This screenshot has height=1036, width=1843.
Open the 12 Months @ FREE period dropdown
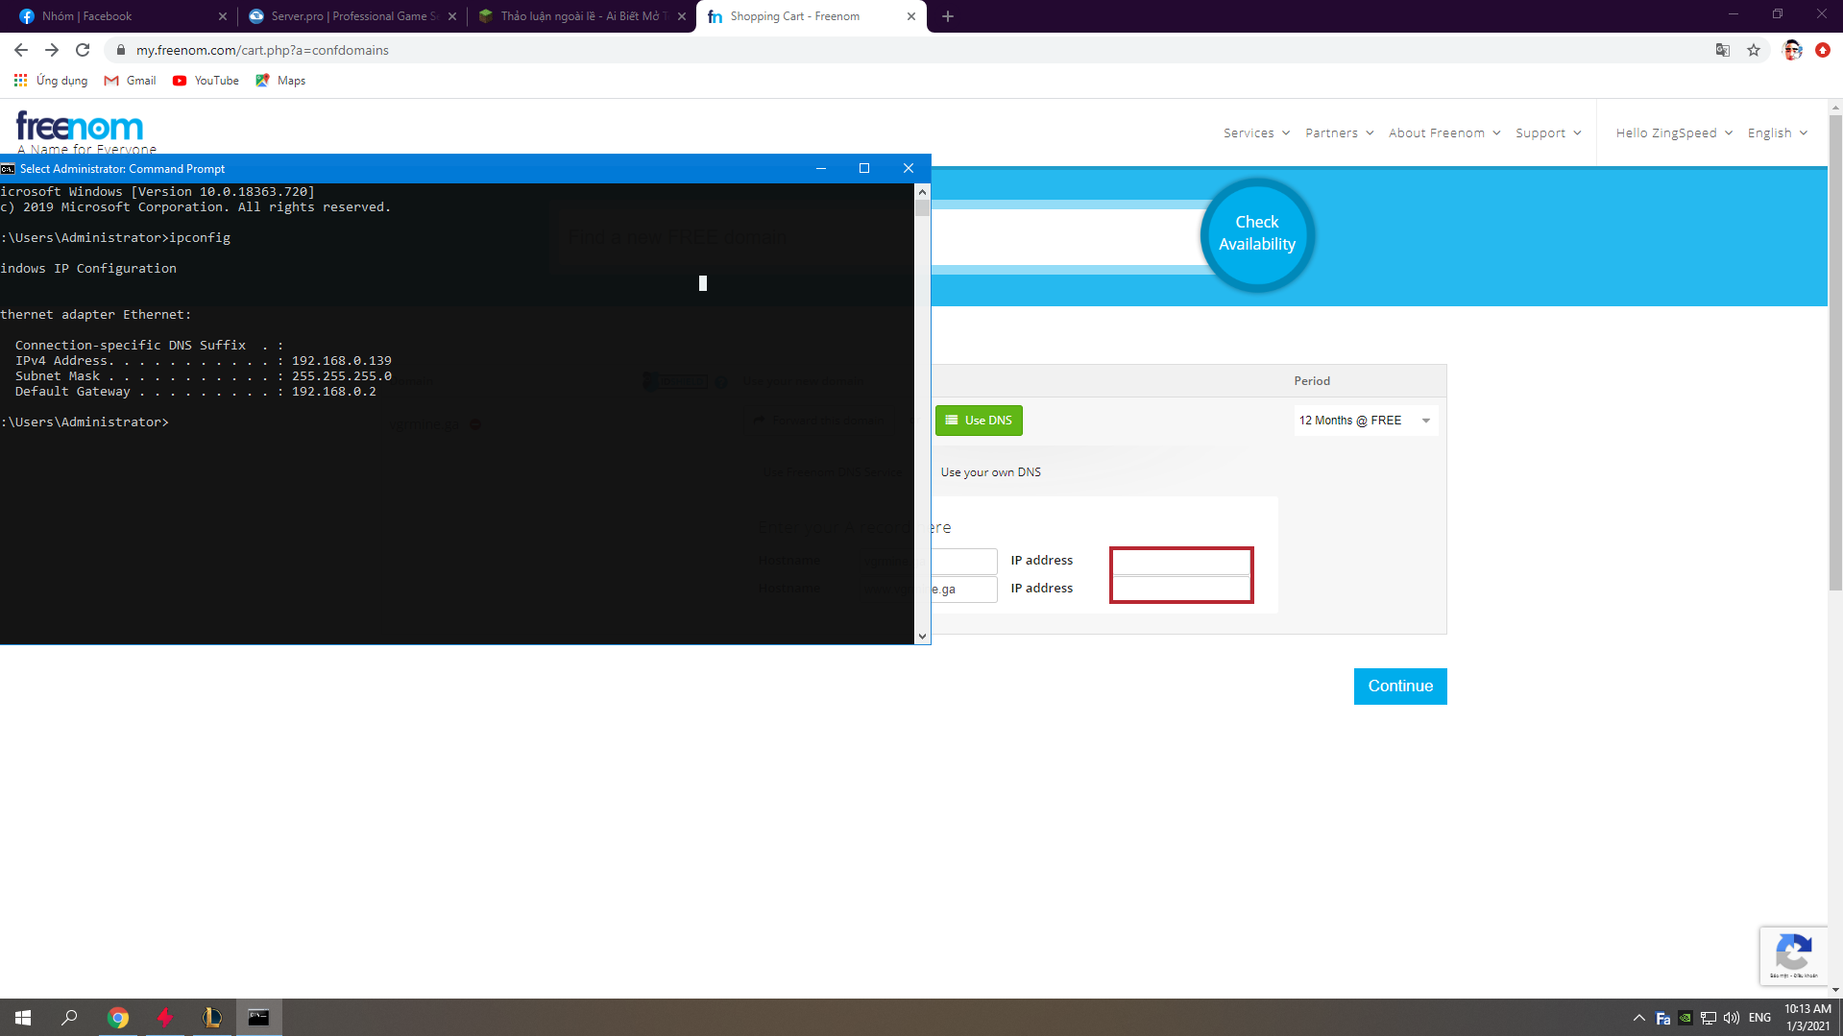(1366, 421)
